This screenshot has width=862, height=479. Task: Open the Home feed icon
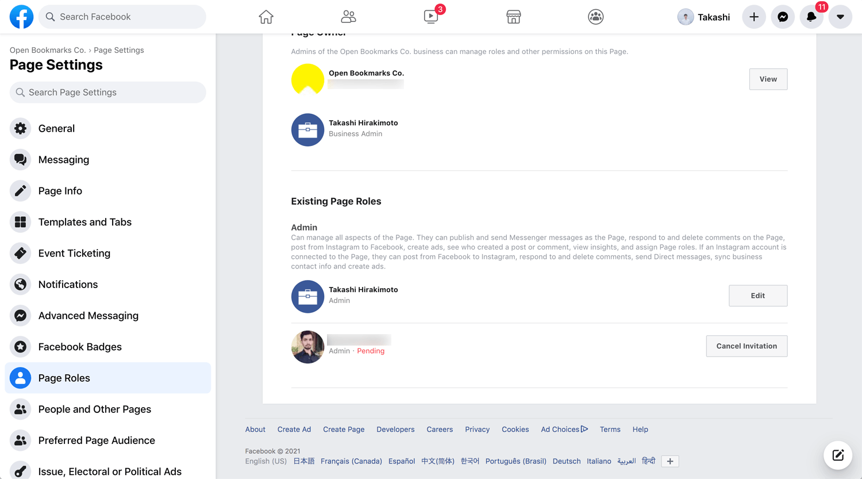266,17
